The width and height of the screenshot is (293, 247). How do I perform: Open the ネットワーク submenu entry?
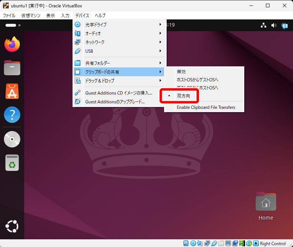(119, 42)
